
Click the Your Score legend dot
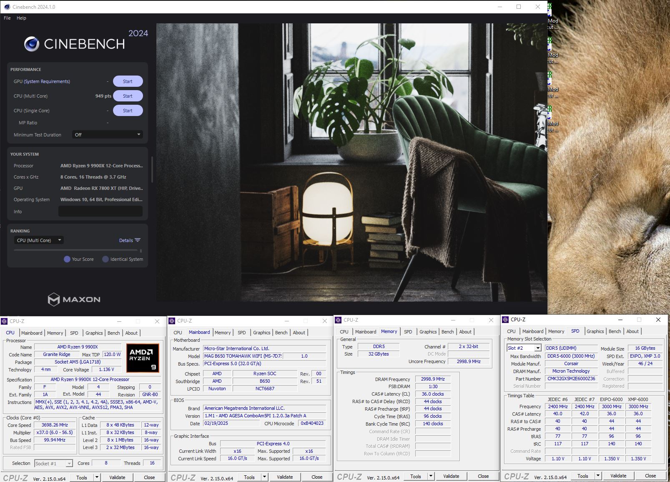[x=67, y=259]
